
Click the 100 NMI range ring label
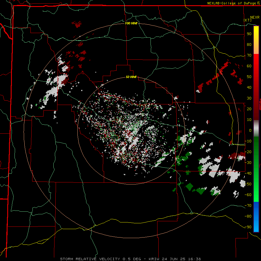coord(131,23)
